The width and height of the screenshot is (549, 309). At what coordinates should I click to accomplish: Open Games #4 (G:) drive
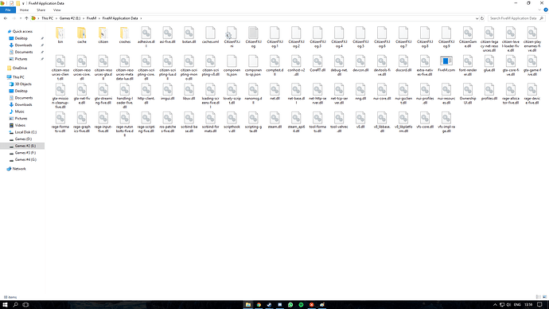pos(25,159)
